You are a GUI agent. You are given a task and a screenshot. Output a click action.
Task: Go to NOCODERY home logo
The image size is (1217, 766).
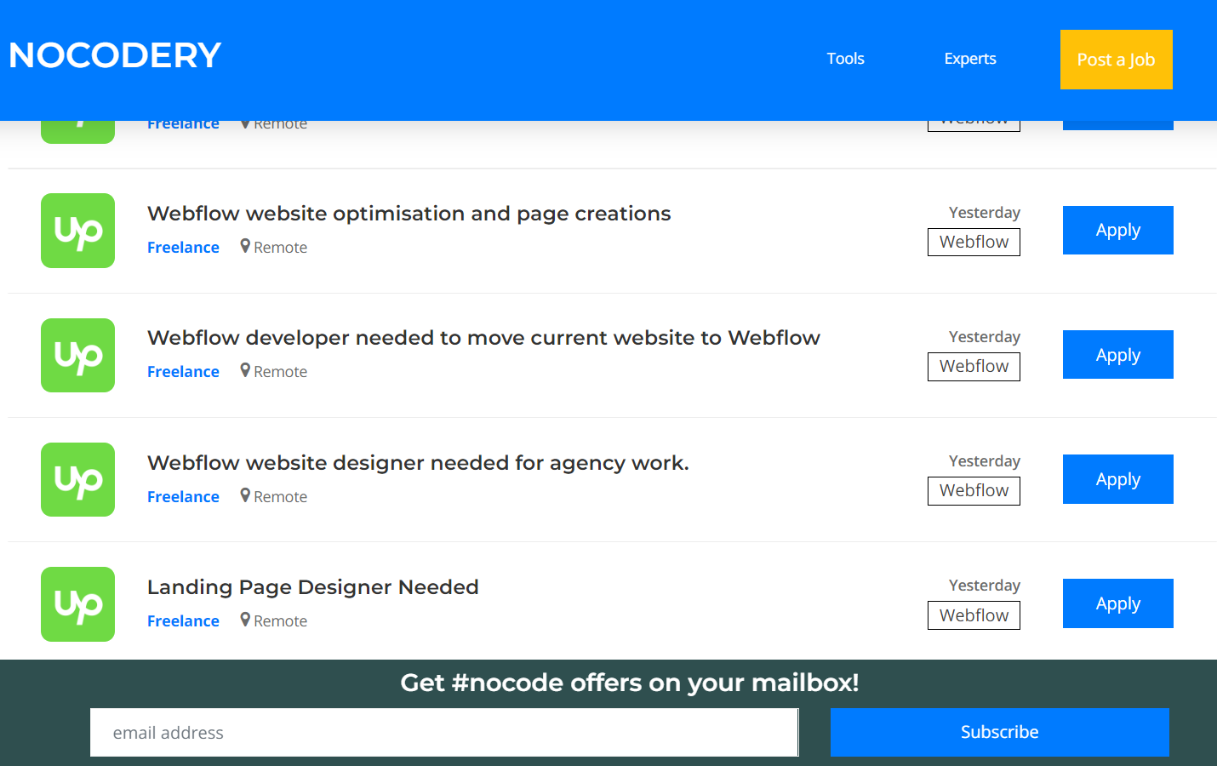(x=115, y=56)
